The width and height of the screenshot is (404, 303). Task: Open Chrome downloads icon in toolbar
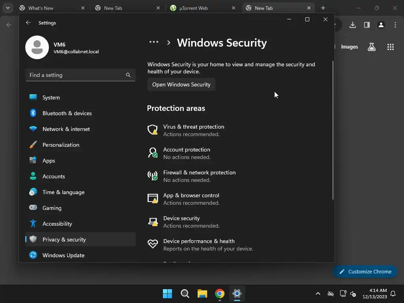pyautogui.click(x=353, y=25)
